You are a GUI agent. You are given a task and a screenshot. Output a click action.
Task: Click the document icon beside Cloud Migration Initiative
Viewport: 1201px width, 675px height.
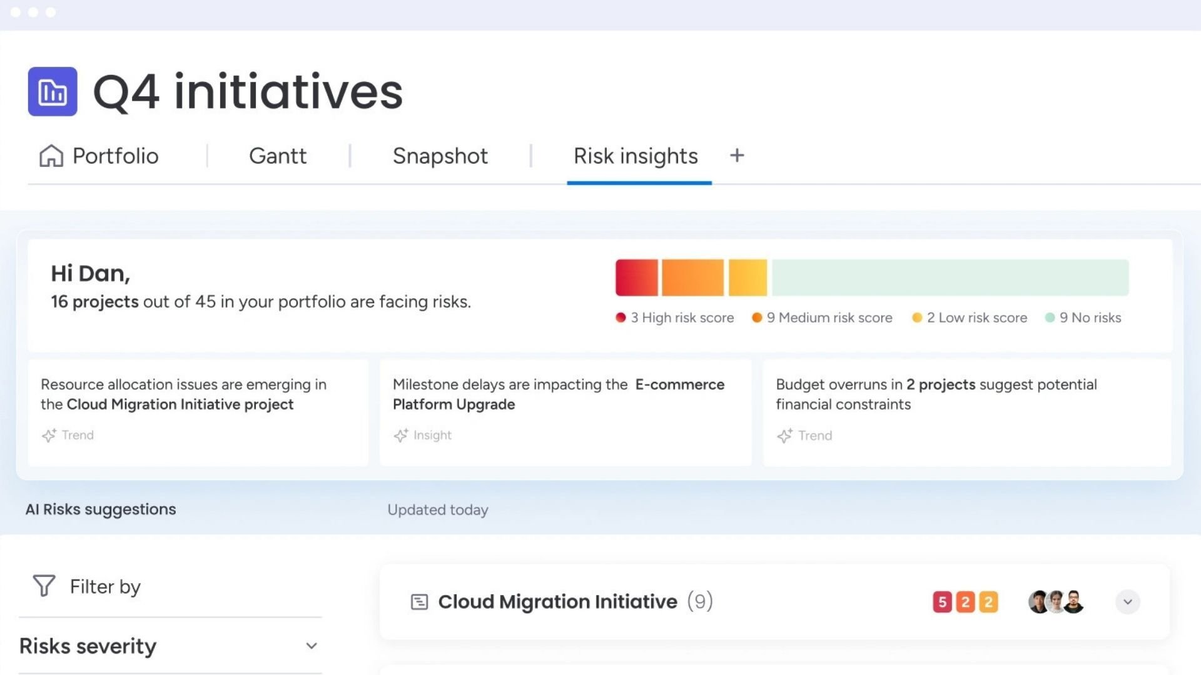420,601
